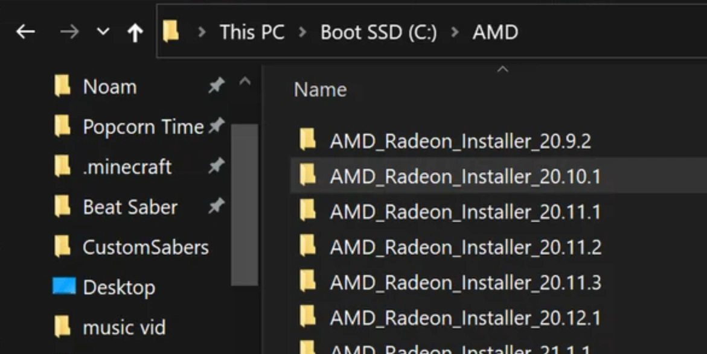Click the Beat Saber folder icon
Viewport: 707px width, 354px height.
click(62, 206)
